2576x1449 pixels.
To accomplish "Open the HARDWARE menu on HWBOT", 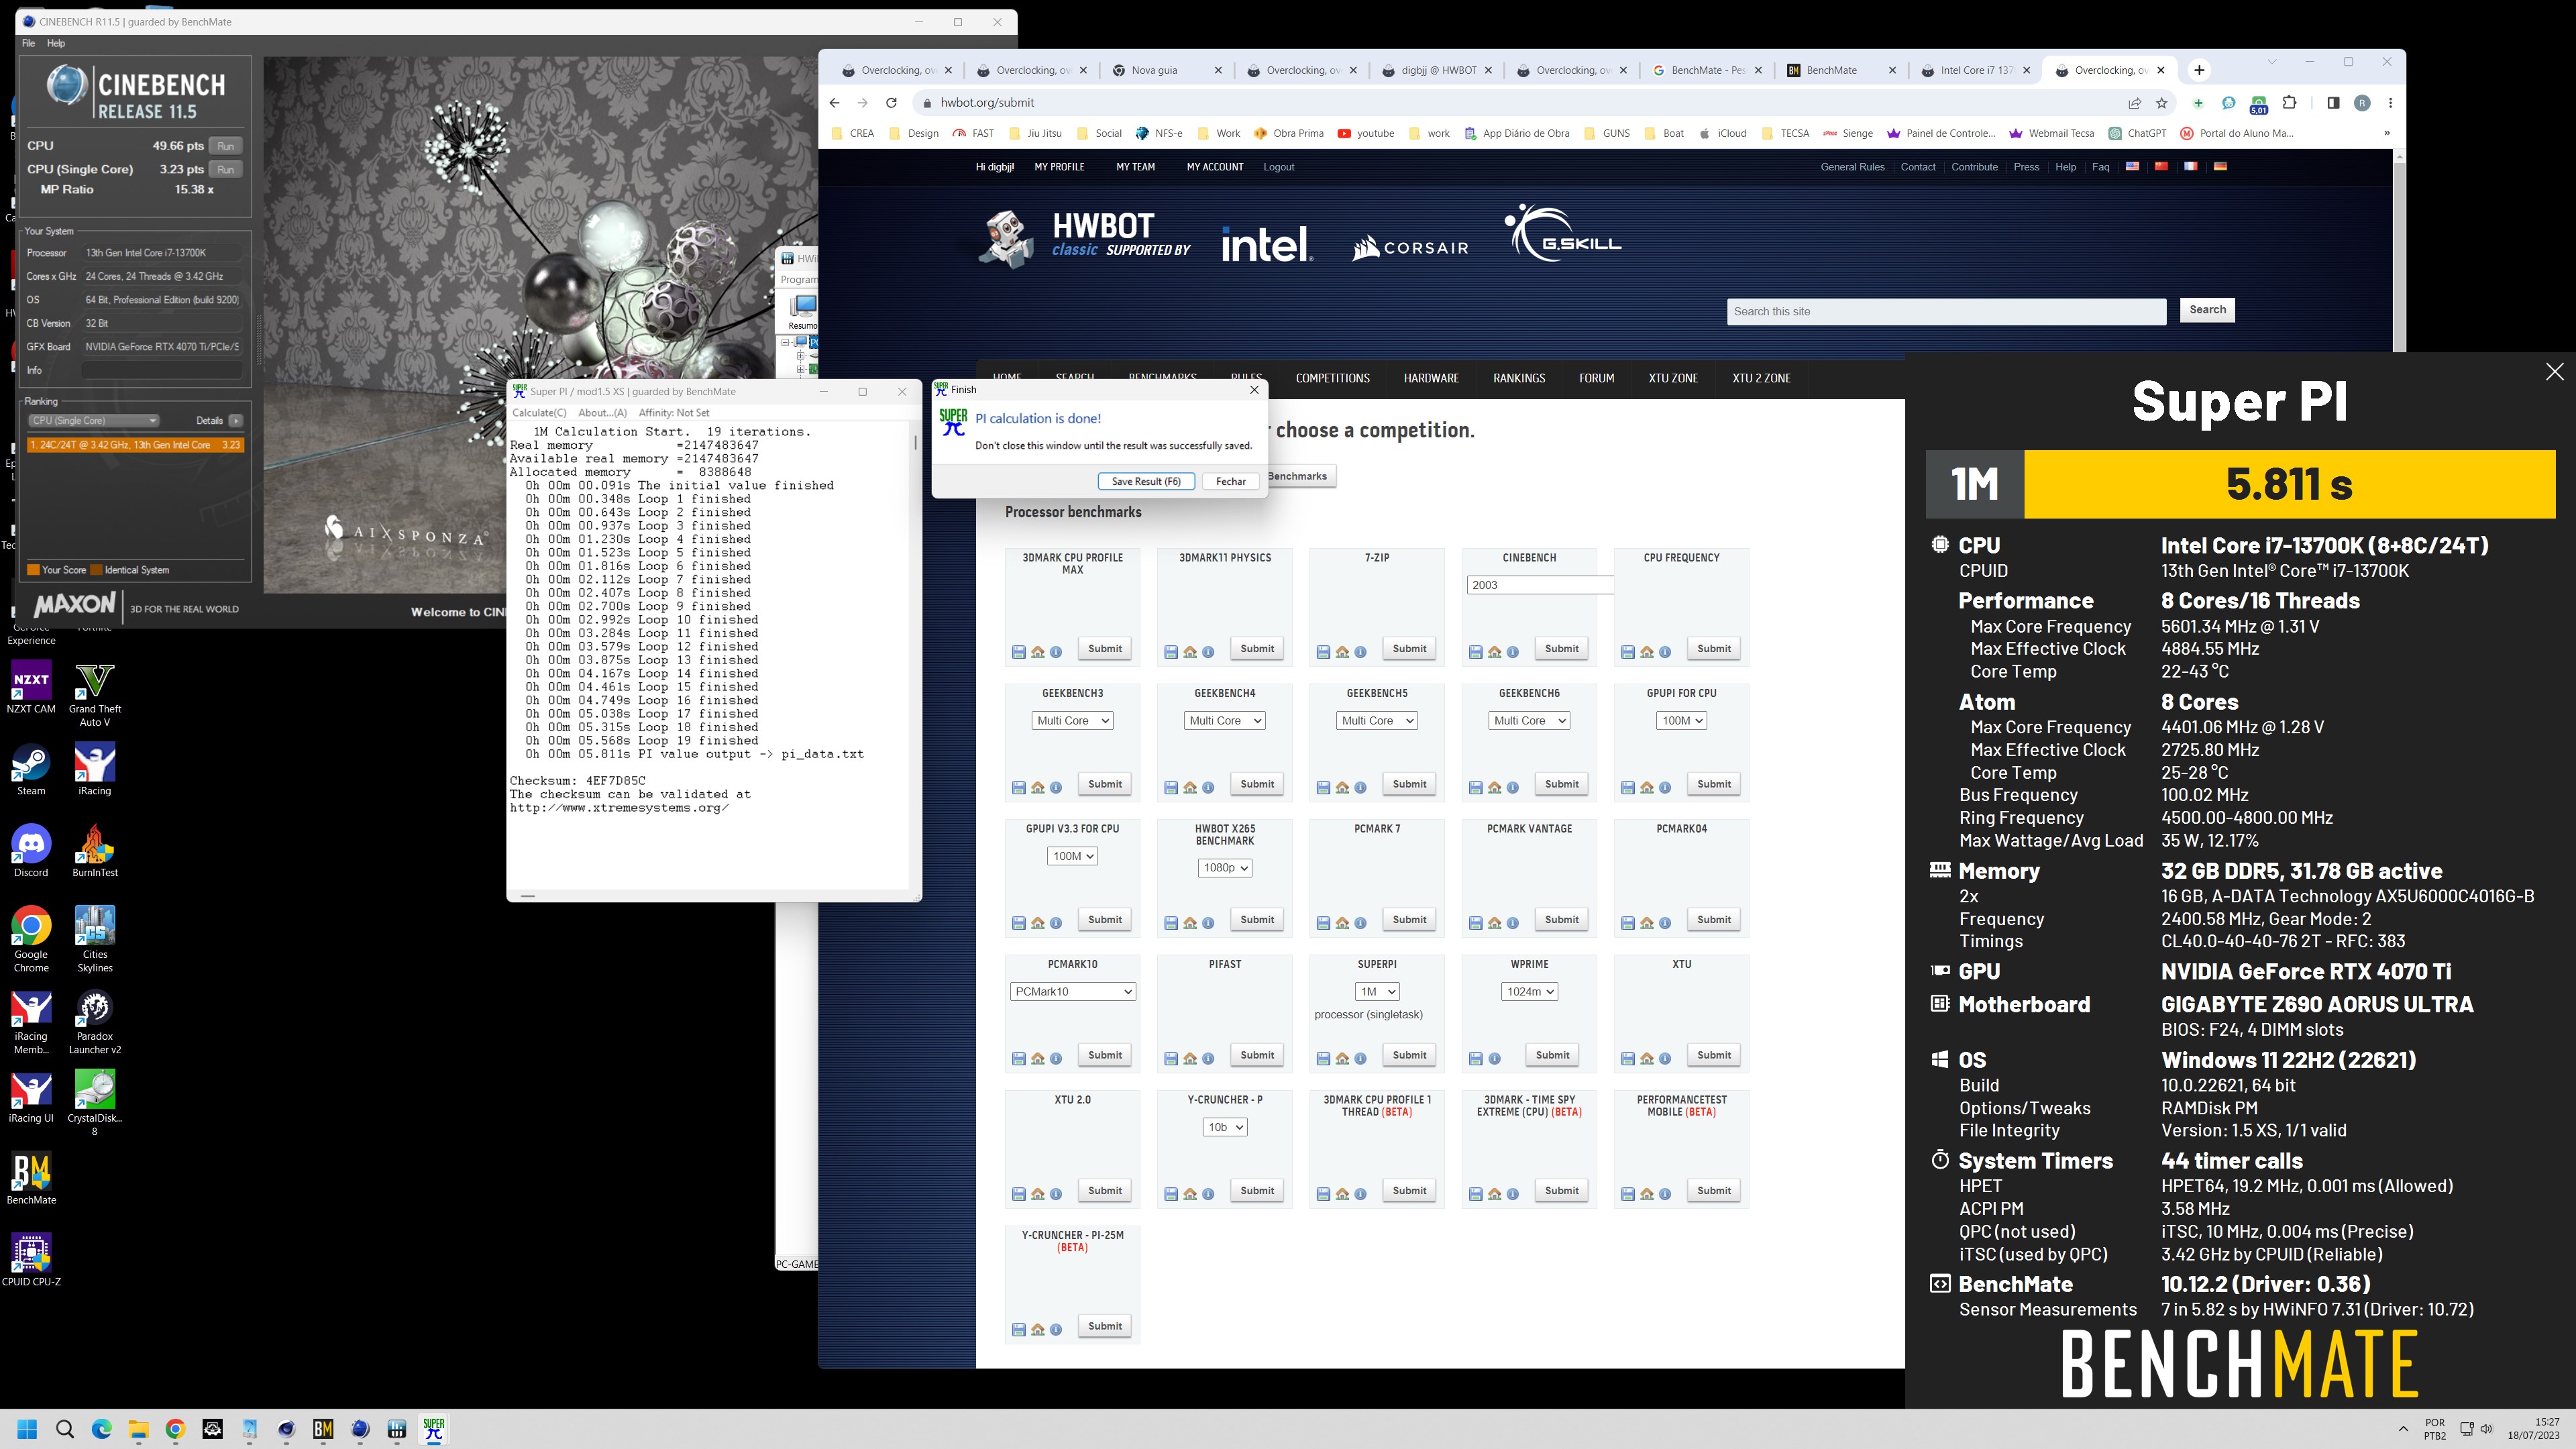I will click(x=1431, y=379).
